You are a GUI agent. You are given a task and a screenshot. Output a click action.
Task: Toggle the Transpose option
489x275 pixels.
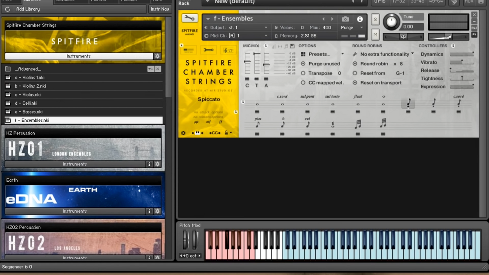click(303, 73)
